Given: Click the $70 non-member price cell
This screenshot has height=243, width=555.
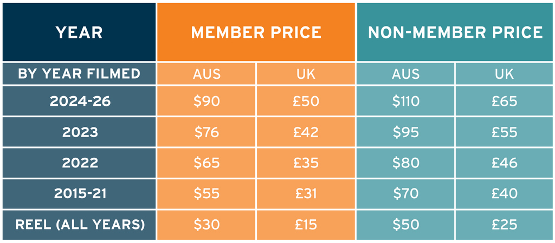Looking at the screenshot, I should coord(405,194).
